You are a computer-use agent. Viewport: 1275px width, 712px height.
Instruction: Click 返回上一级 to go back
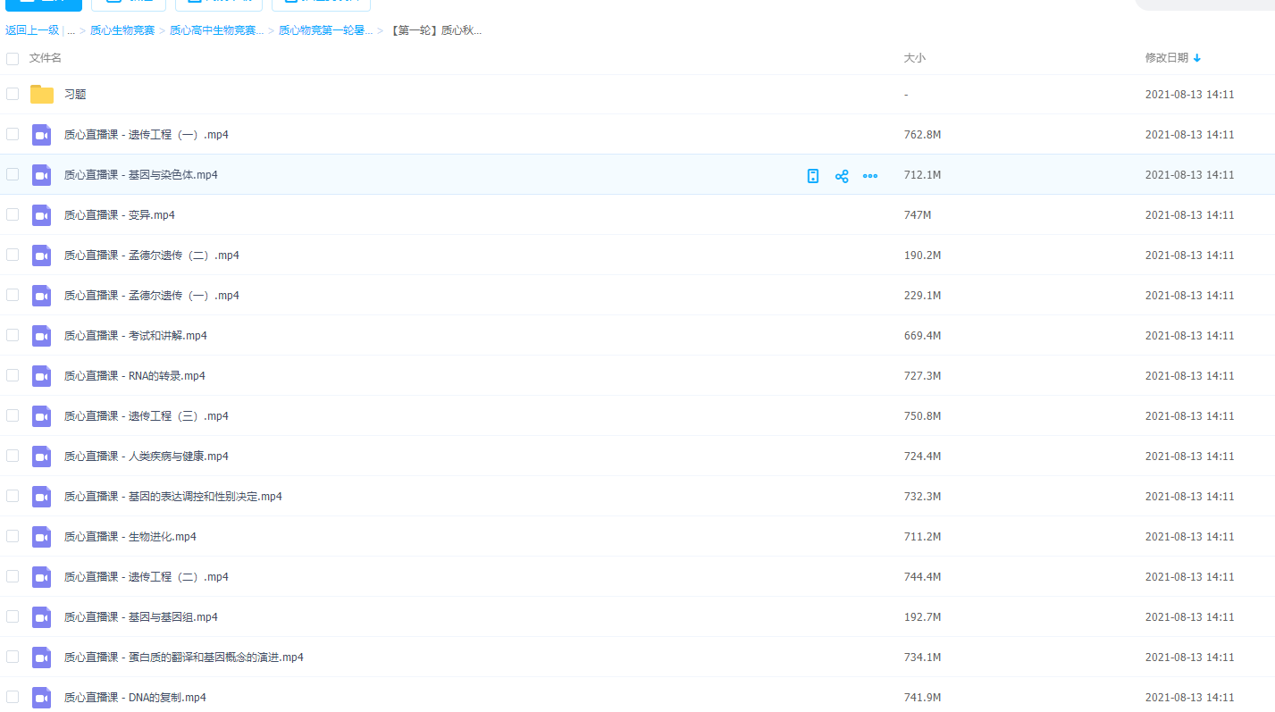click(32, 30)
